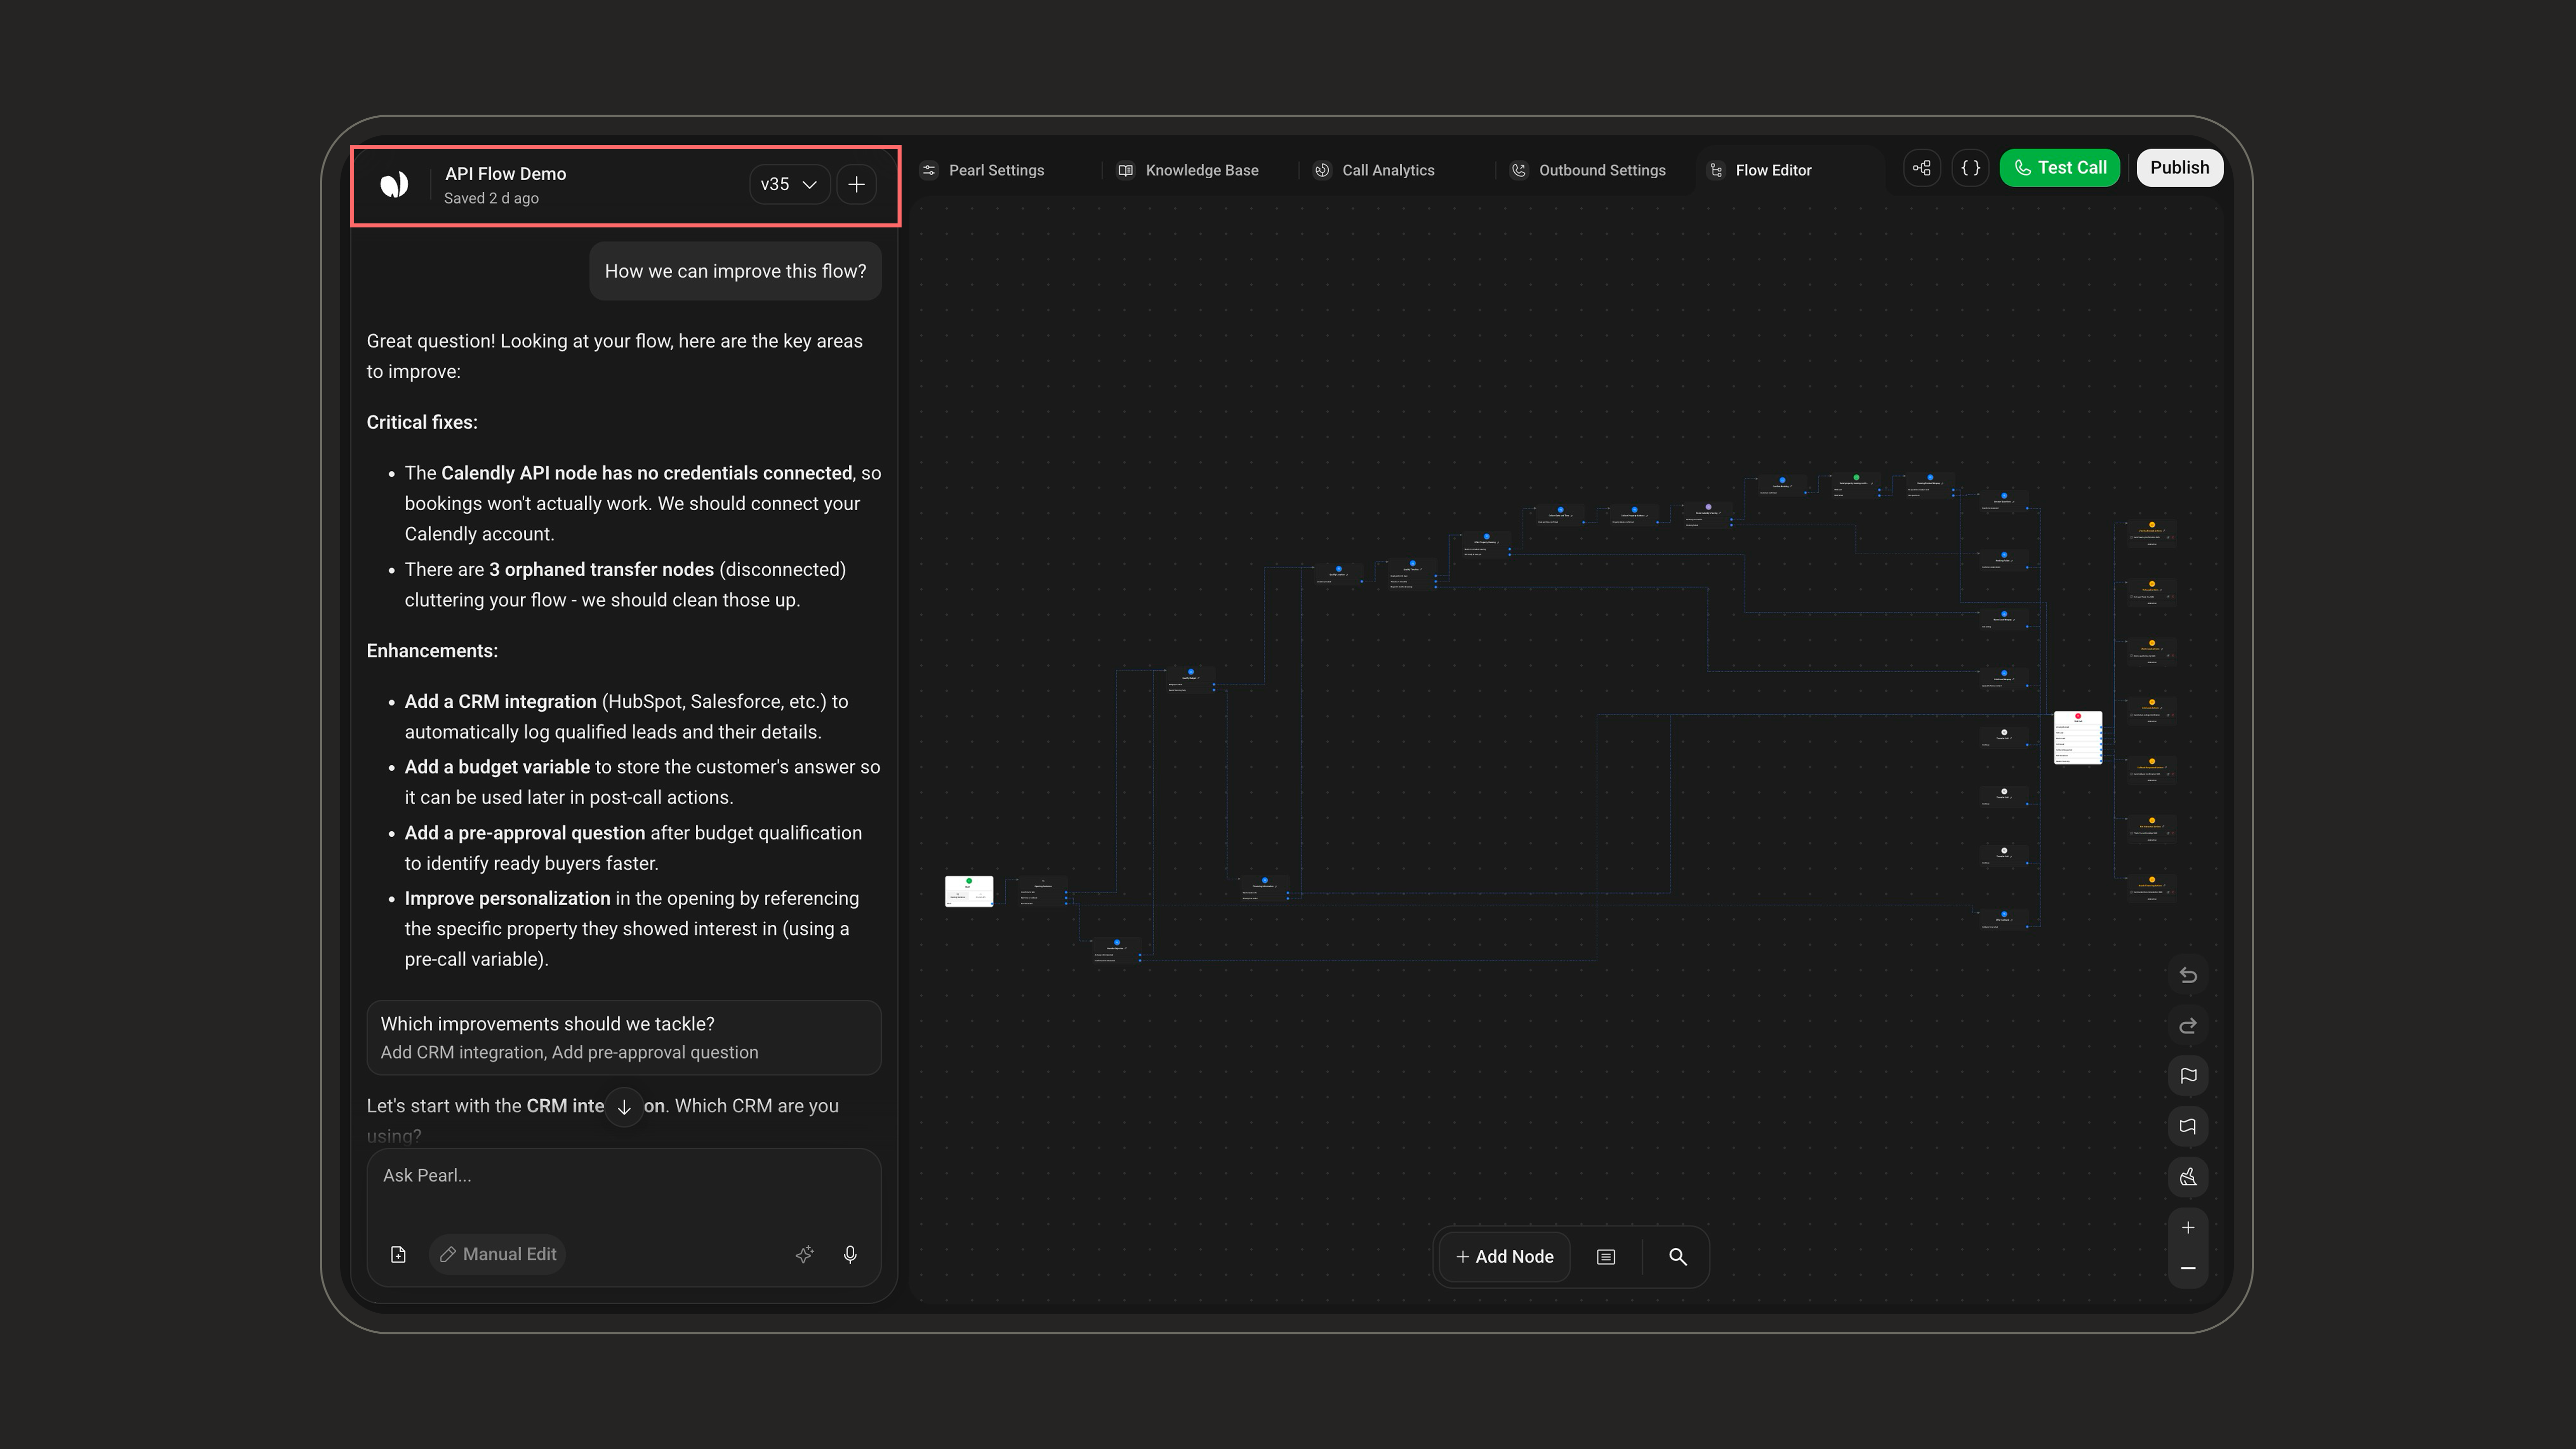Screen dimensions: 2576x1449
Task: Click the flag icon with its pole on left
Action: pyautogui.click(x=2188, y=1076)
